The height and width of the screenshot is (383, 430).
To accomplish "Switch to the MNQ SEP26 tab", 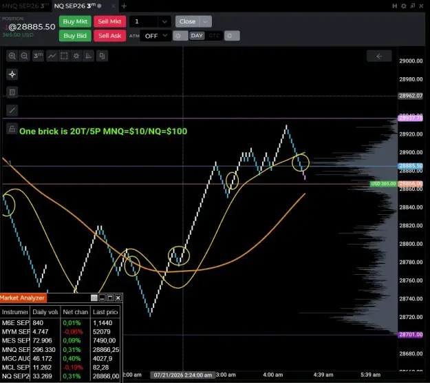I will [x=25, y=6].
